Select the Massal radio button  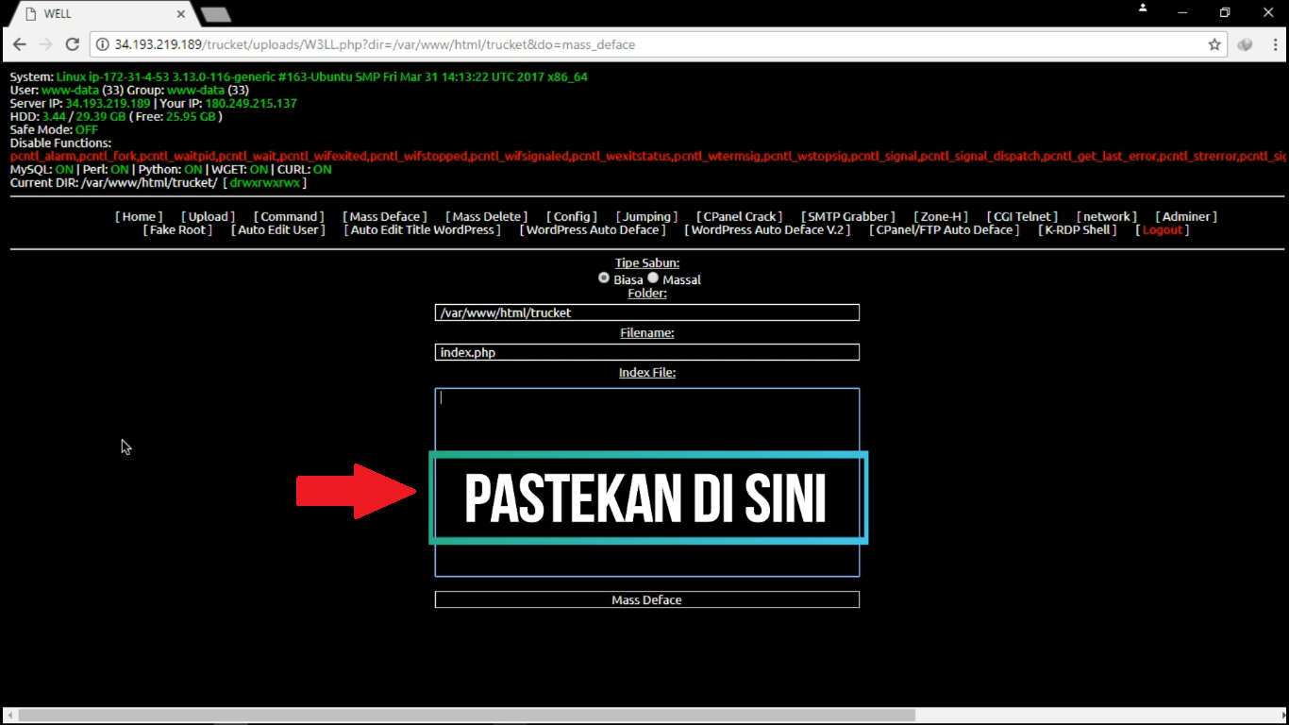coord(653,278)
